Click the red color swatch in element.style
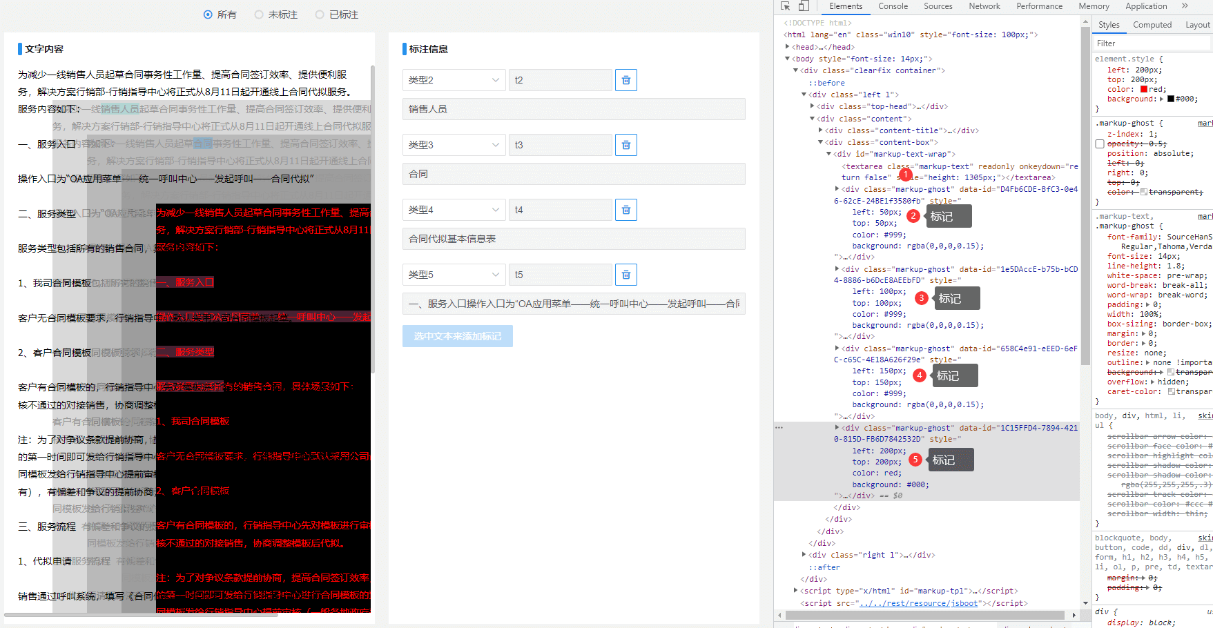 (1144, 90)
